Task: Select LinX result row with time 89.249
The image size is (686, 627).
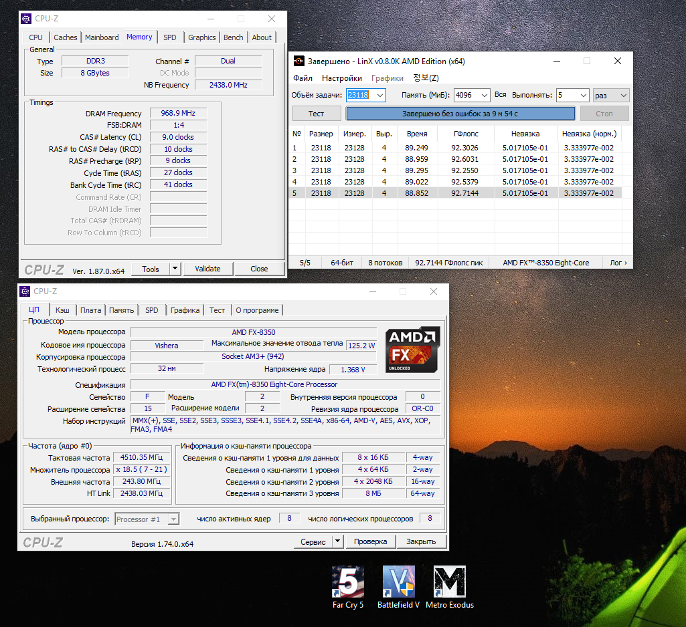Action: pos(455,148)
